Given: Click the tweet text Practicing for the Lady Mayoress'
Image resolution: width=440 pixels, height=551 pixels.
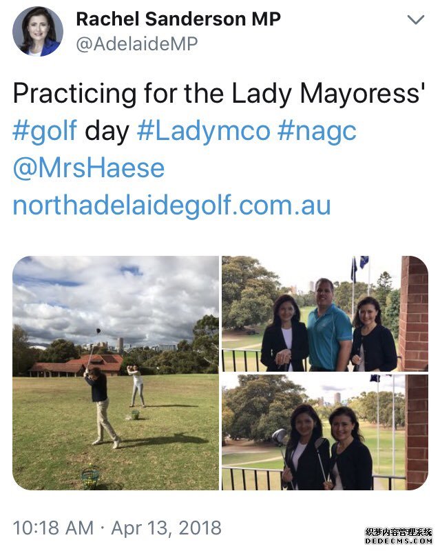Looking at the screenshot, I should click(219, 94).
